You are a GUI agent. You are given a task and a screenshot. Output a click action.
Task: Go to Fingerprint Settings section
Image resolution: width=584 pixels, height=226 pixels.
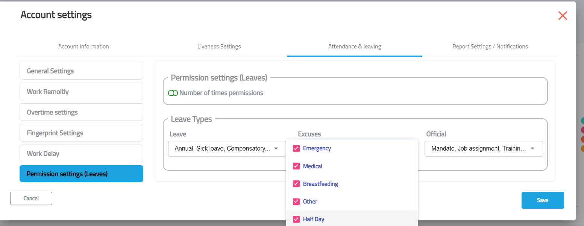click(81, 133)
